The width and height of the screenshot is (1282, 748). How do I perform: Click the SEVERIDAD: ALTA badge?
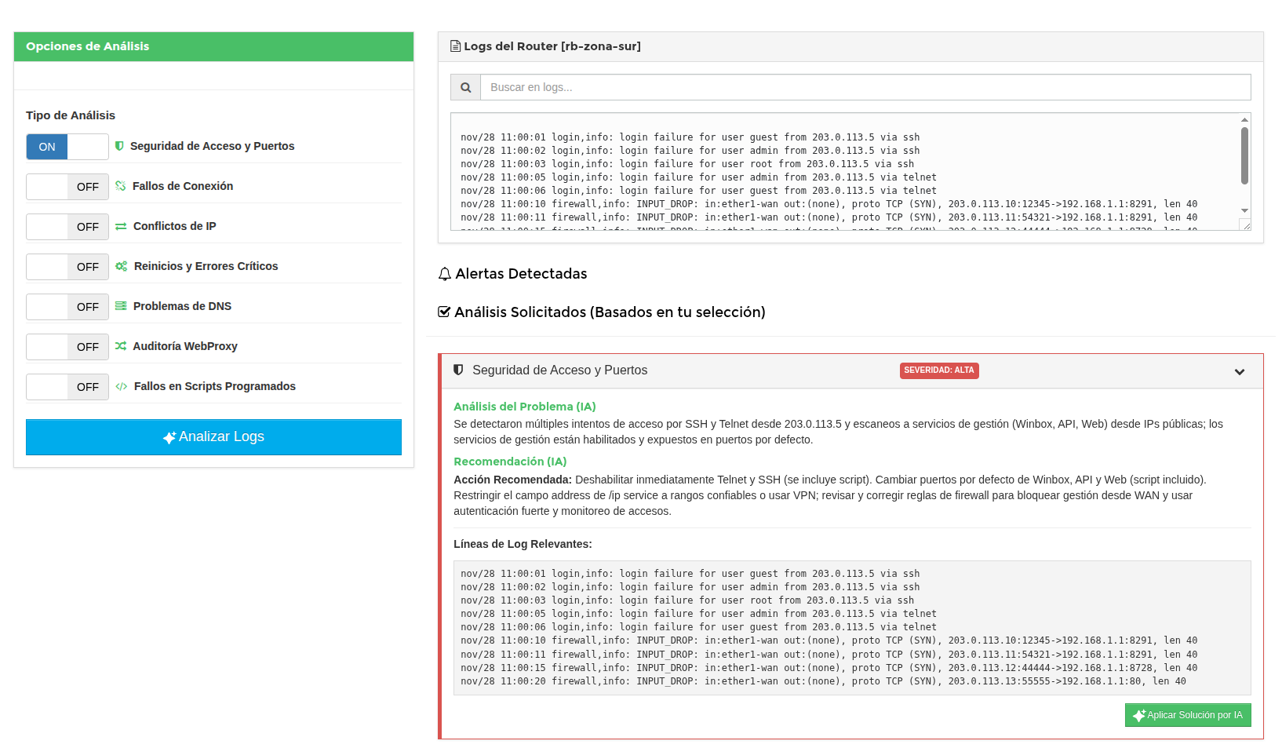[x=939, y=370]
